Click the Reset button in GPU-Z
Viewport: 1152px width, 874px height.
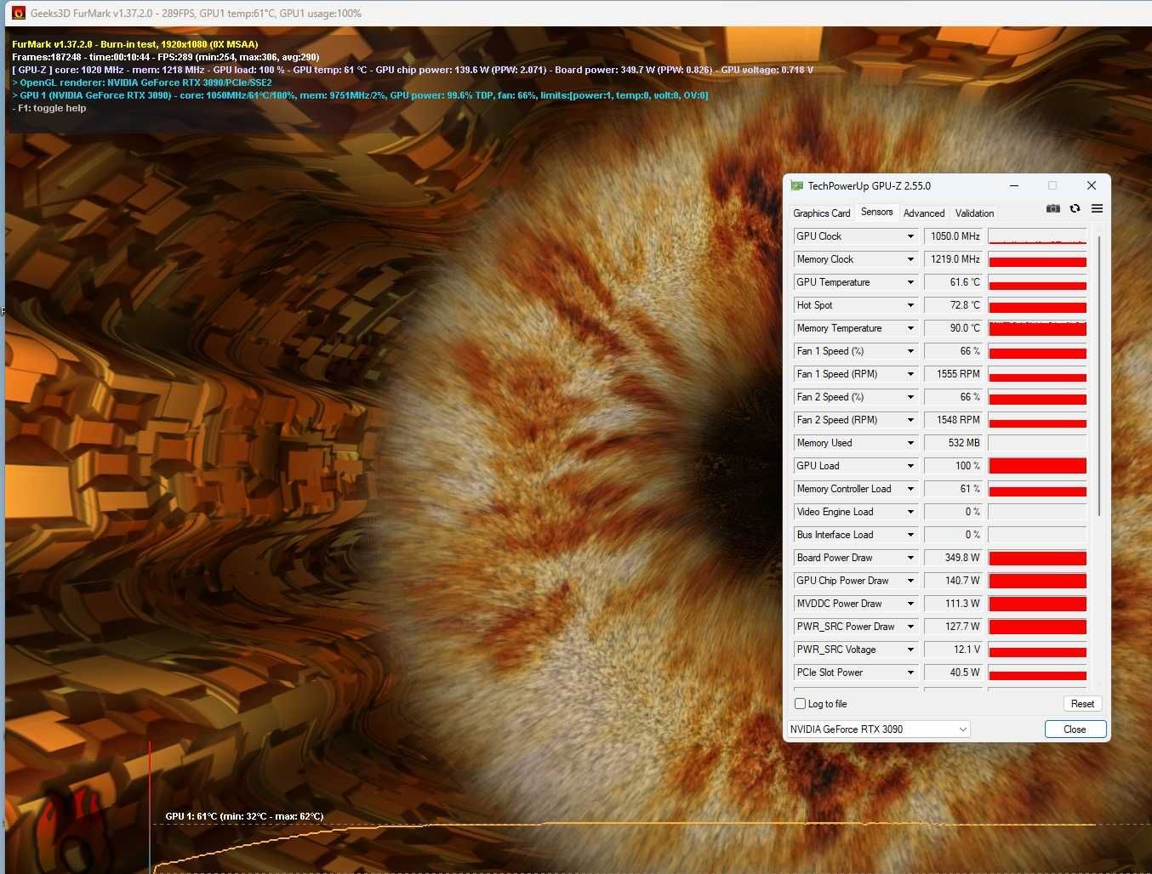pos(1082,703)
